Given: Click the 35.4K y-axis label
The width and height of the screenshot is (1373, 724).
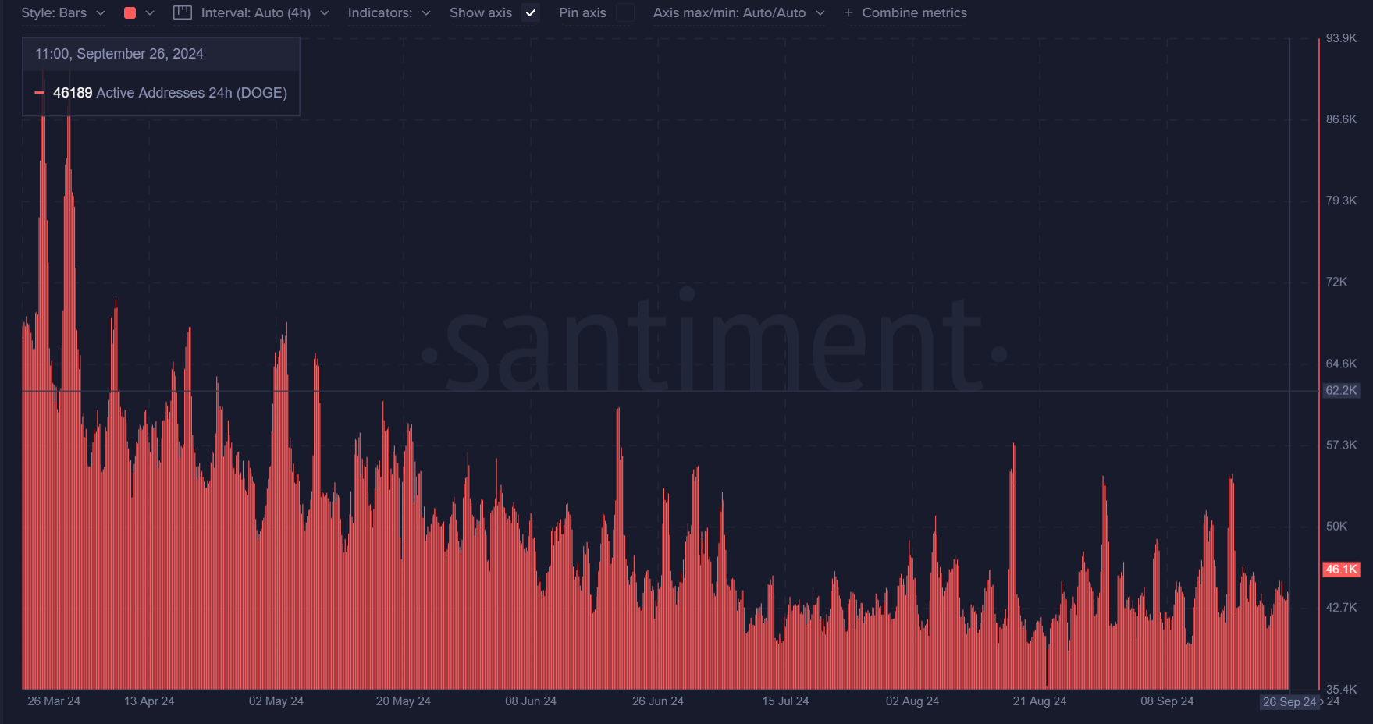Looking at the screenshot, I should (1341, 689).
